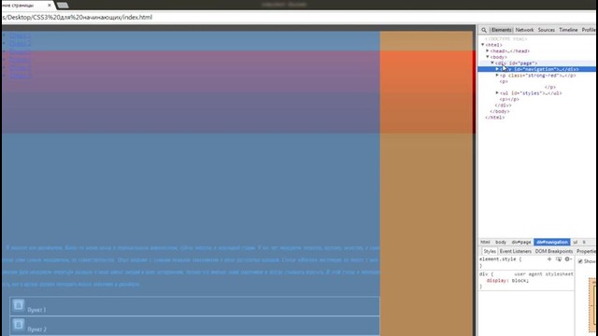Expand the p class="strong-red" node
Screen dimensions: 598x336
[x=497, y=75]
